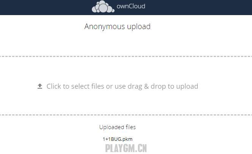The image size is (252, 154).
Task: Click the word 'select' in upload prompt
Action: point(80,86)
